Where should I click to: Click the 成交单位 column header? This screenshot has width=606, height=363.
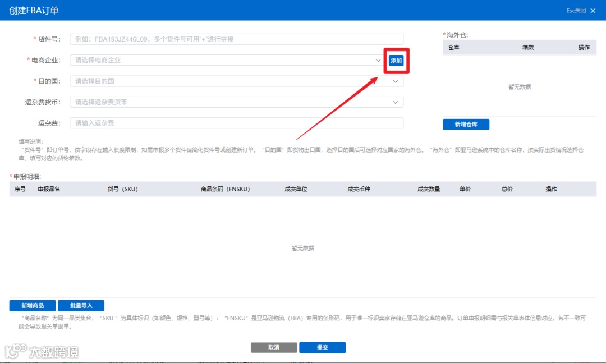pyautogui.click(x=296, y=189)
